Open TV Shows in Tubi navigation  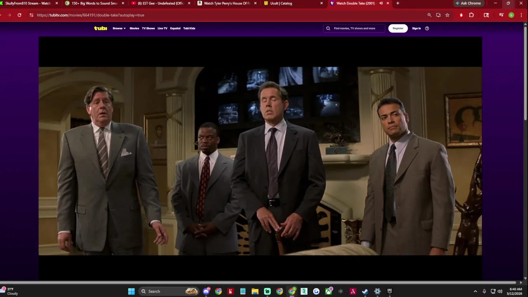148,28
